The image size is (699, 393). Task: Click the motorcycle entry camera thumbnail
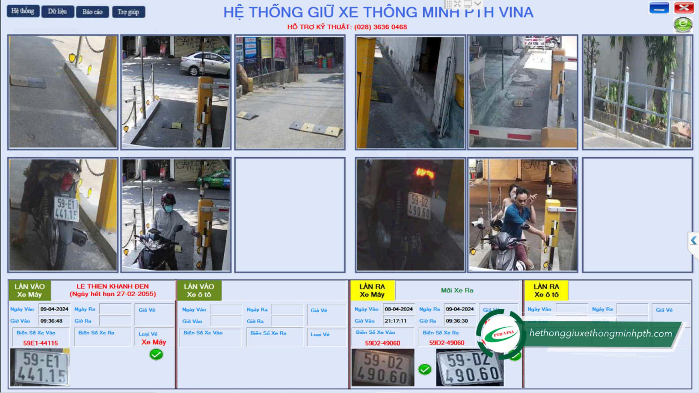63,215
